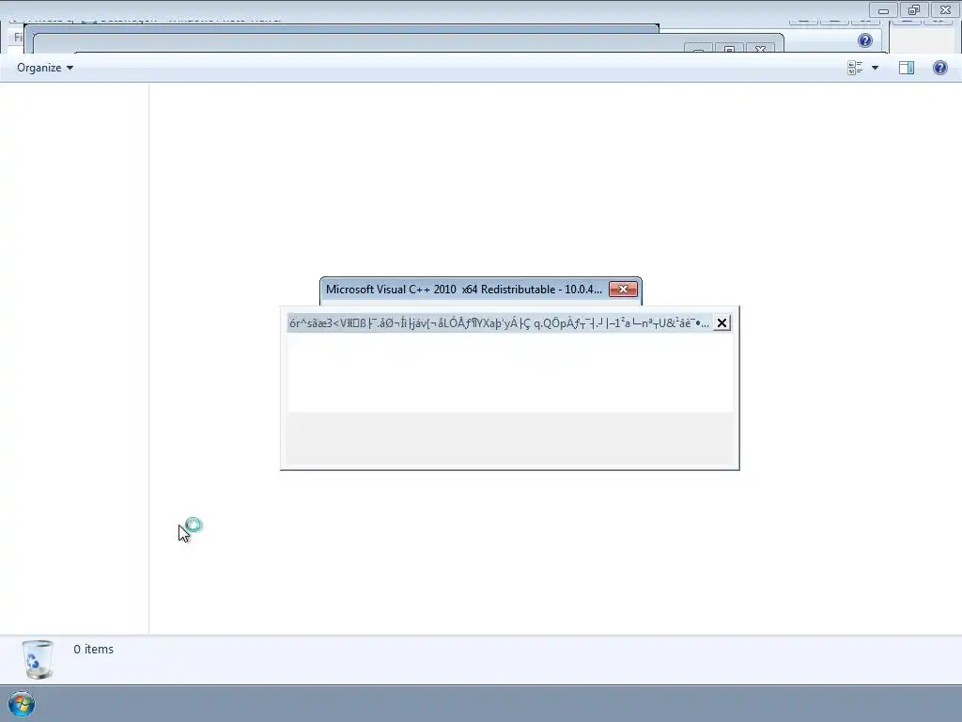
Task: Click the garbled title bar text
Action: click(x=499, y=323)
